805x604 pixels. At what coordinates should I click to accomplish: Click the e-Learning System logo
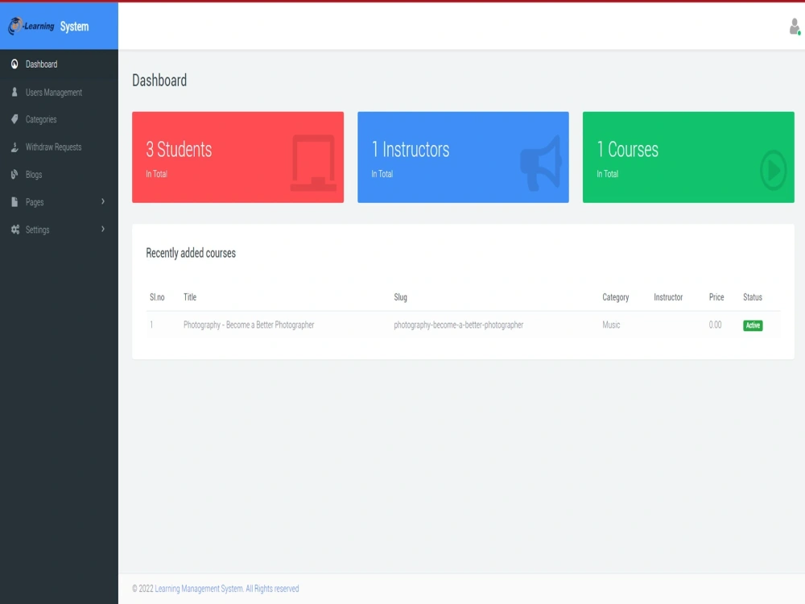[x=48, y=25]
